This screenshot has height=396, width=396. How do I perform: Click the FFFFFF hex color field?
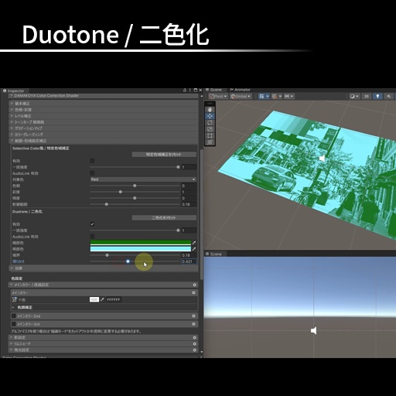(x=114, y=299)
